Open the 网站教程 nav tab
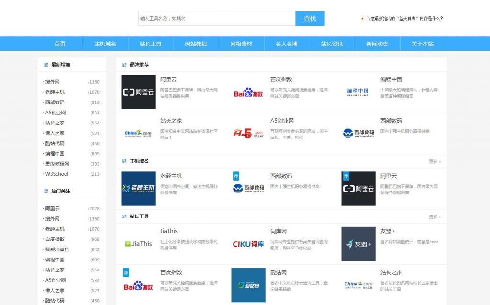Image resolution: width=490 pixels, height=305 pixels. click(196, 44)
